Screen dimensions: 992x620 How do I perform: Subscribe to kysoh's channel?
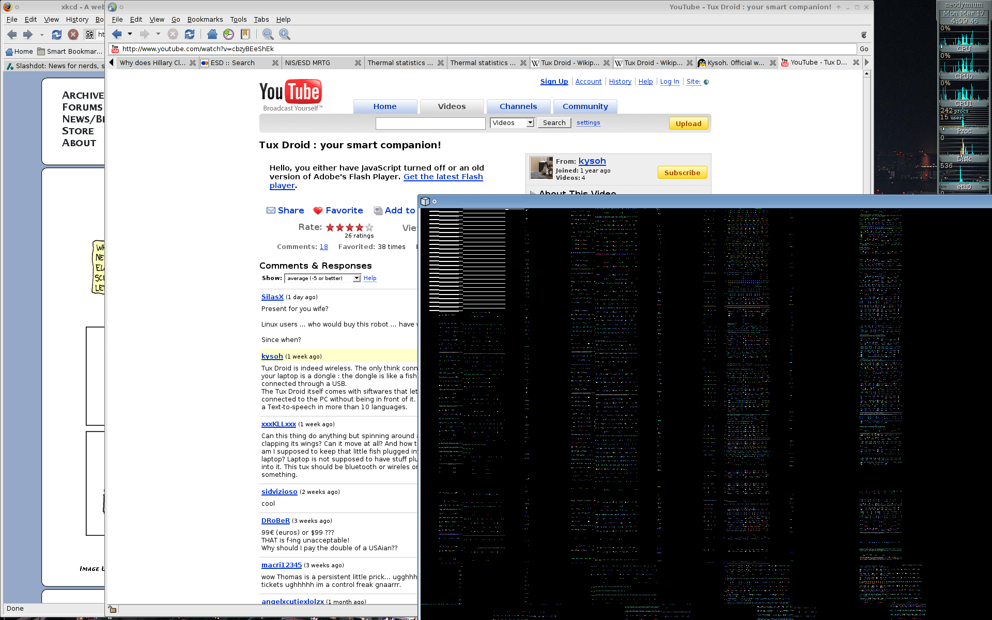click(682, 173)
